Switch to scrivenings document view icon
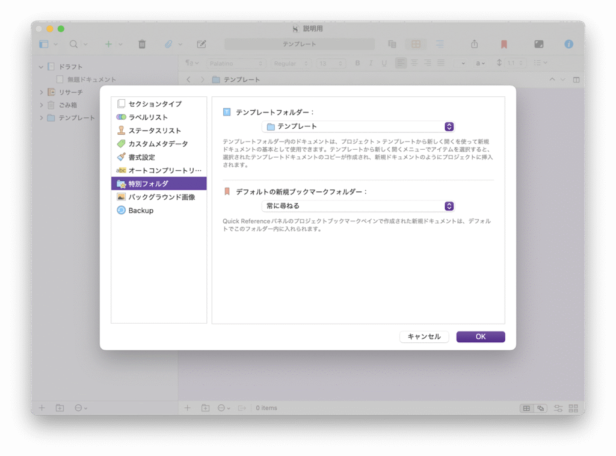This screenshot has height=456, width=616. click(x=392, y=44)
